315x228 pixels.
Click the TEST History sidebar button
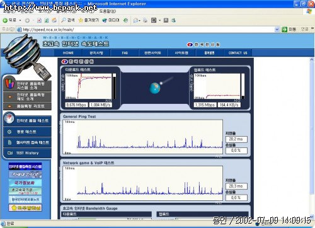(x=27, y=153)
